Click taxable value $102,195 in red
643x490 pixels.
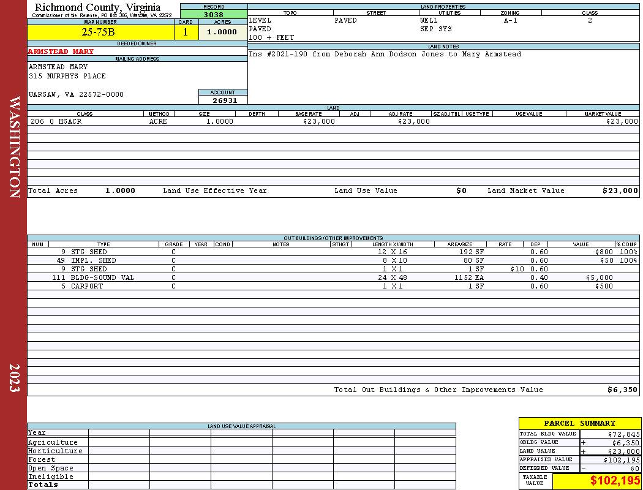[x=615, y=481]
